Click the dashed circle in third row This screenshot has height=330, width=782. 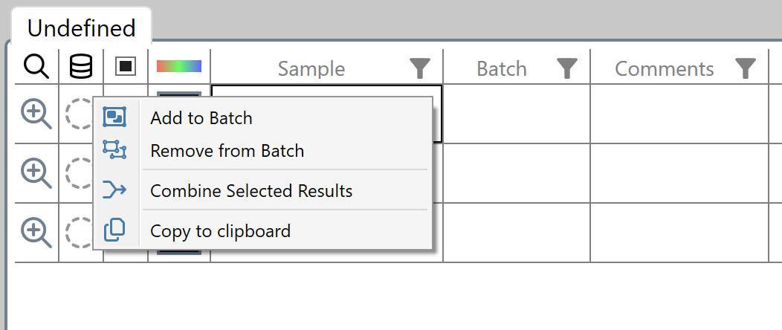tap(77, 233)
